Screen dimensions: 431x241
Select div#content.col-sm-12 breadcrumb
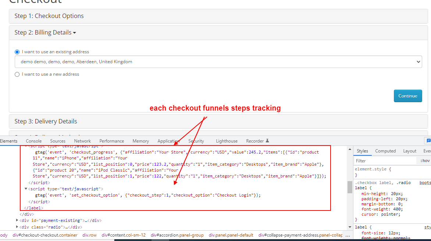[124, 235]
